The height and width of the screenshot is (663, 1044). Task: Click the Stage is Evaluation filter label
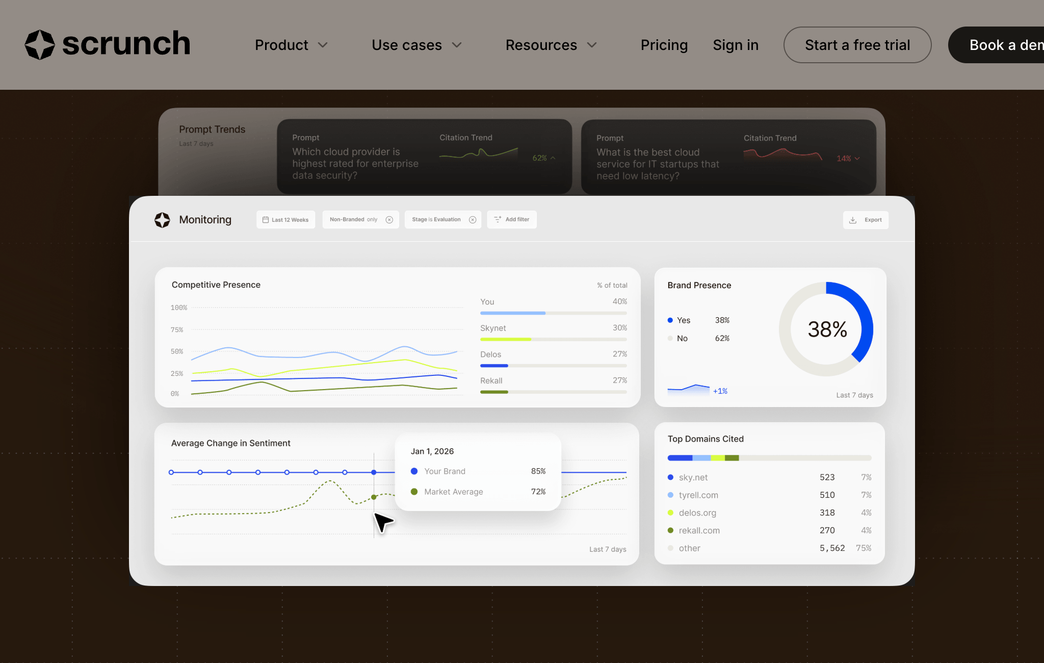coord(436,220)
